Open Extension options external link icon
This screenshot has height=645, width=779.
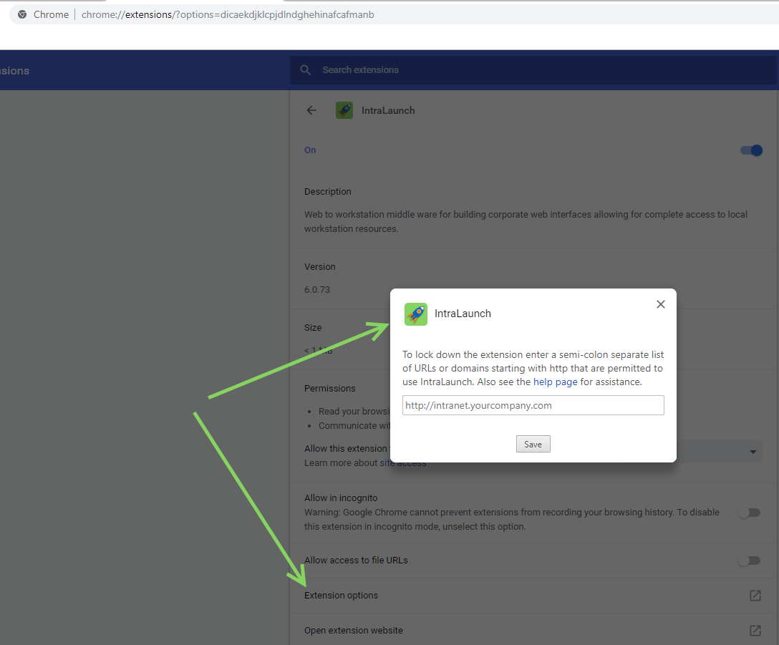(x=755, y=596)
